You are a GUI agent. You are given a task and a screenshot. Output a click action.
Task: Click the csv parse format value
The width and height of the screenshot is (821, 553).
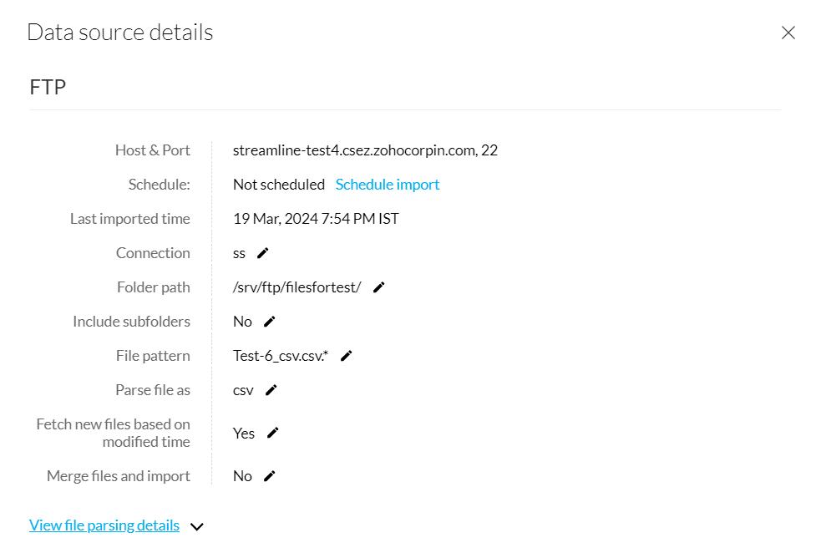click(243, 390)
